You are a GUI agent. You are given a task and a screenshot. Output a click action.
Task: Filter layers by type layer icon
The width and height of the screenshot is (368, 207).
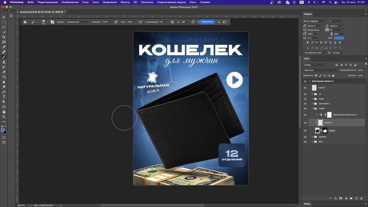point(346,65)
